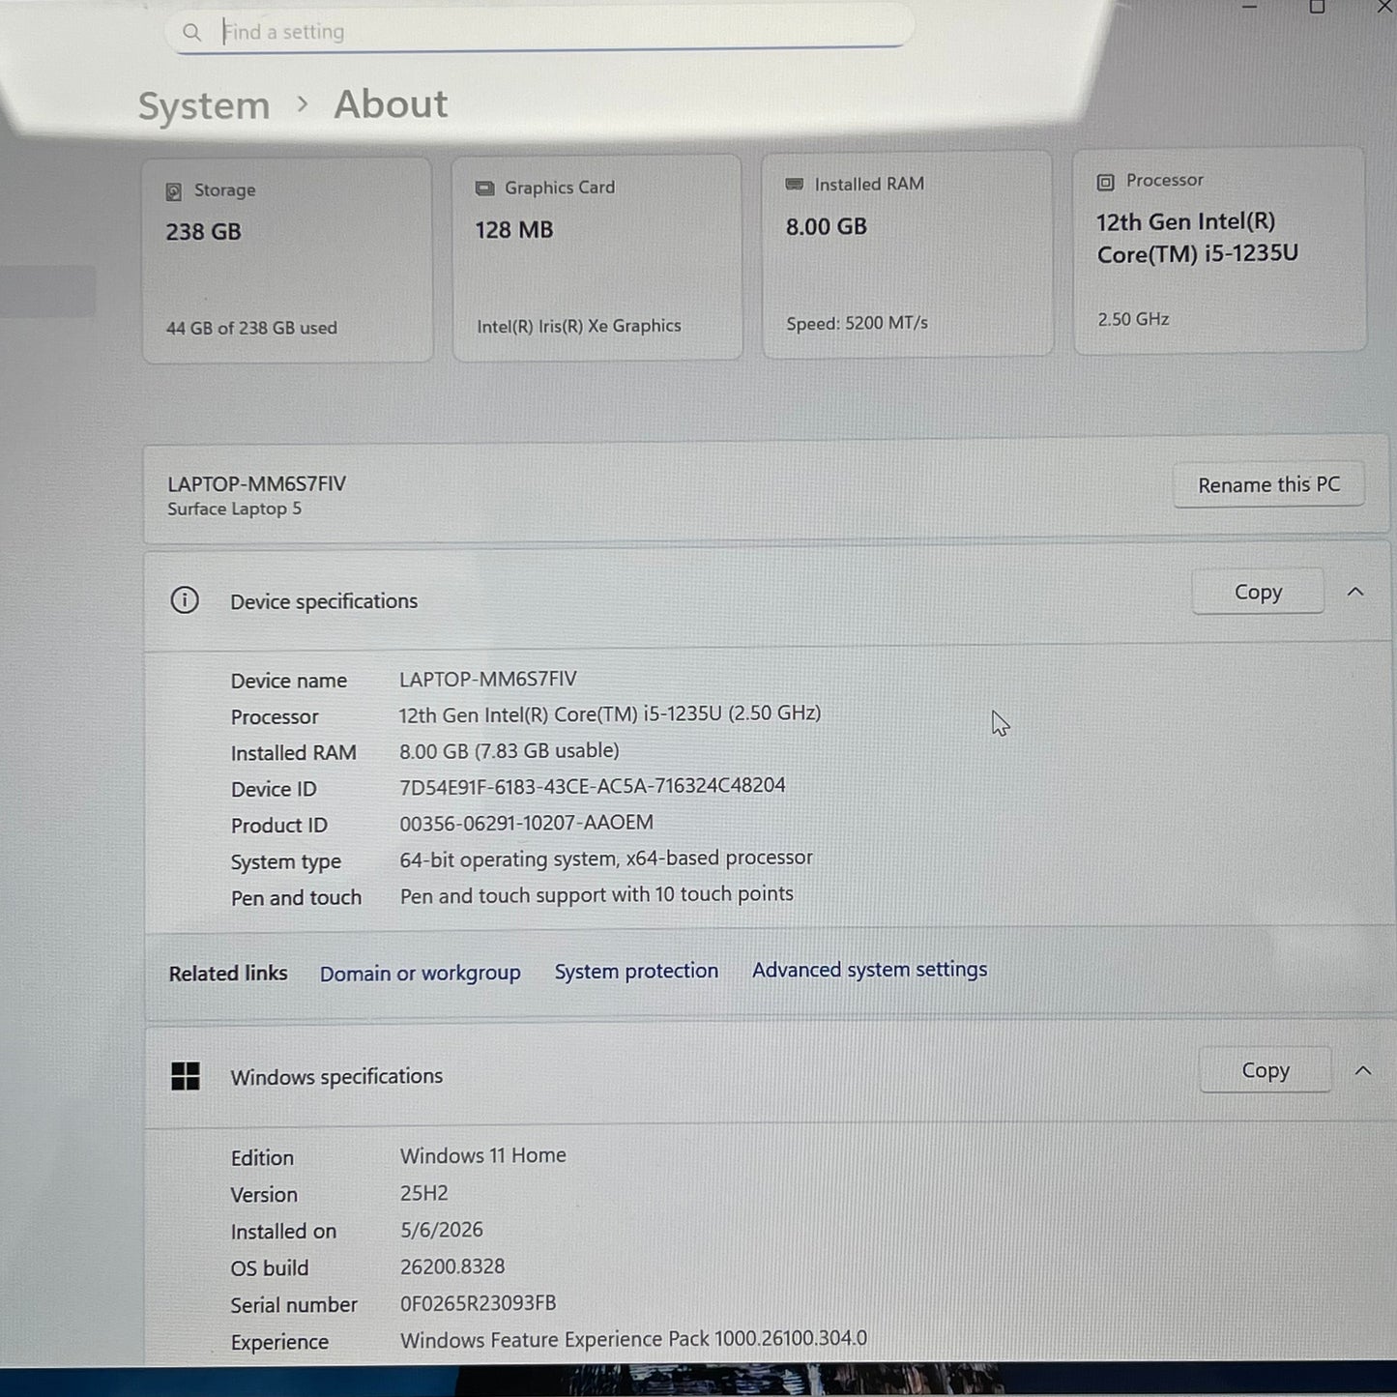Click the Installed on date 5/6/2026
Viewport: 1397px width, 1397px height.
coord(442,1230)
